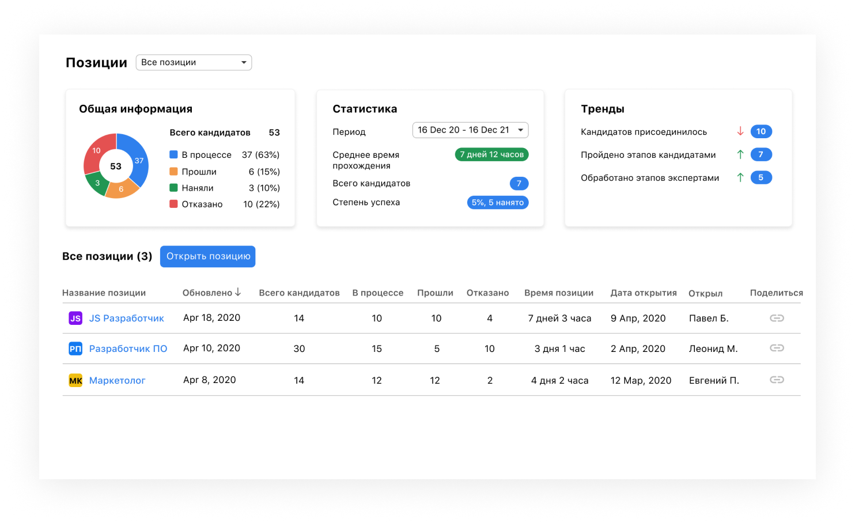
Task: Open the Разработчик ПО position link
Action: point(128,348)
